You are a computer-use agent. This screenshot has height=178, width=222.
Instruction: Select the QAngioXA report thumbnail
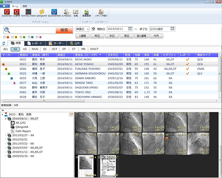(x=86, y=166)
